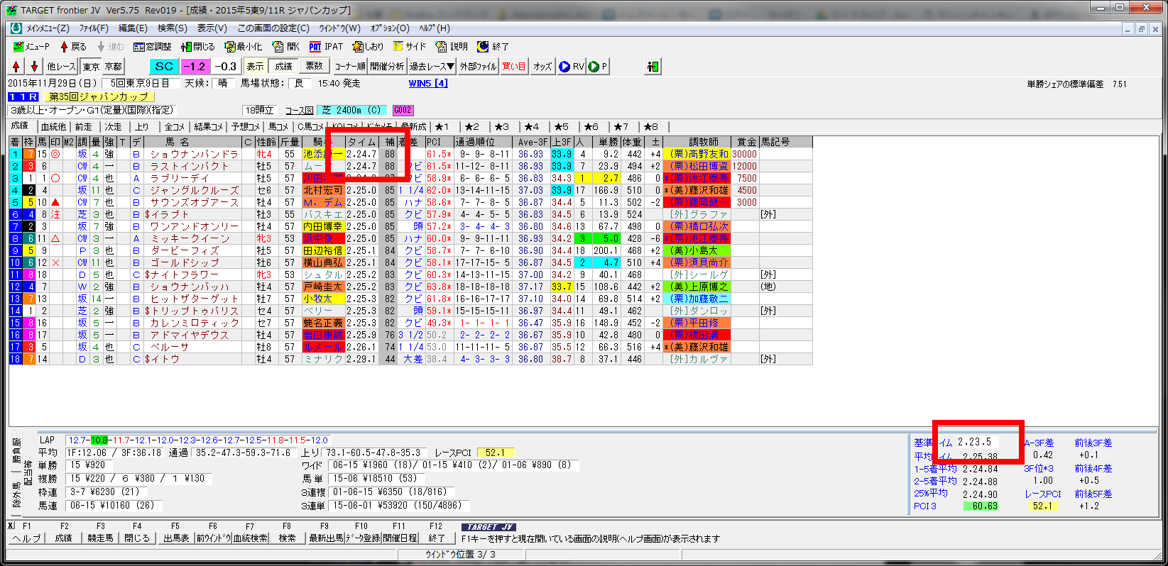Image resolution: width=1168 pixels, height=566 pixels.
Task: Click the green figure icon at toolbar right
Action: (x=653, y=67)
